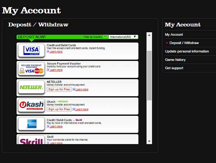Viewport: 216px width, 163px height.
Task: Open My Account sidebar menu item
Action: pyautogui.click(x=174, y=34)
